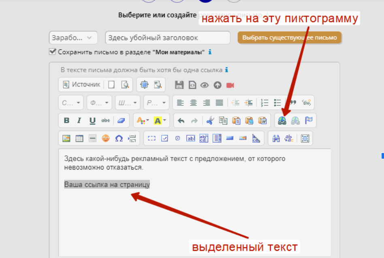Open the Шрифт font dropdown
384x258 pixels.
click(x=128, y=103)
